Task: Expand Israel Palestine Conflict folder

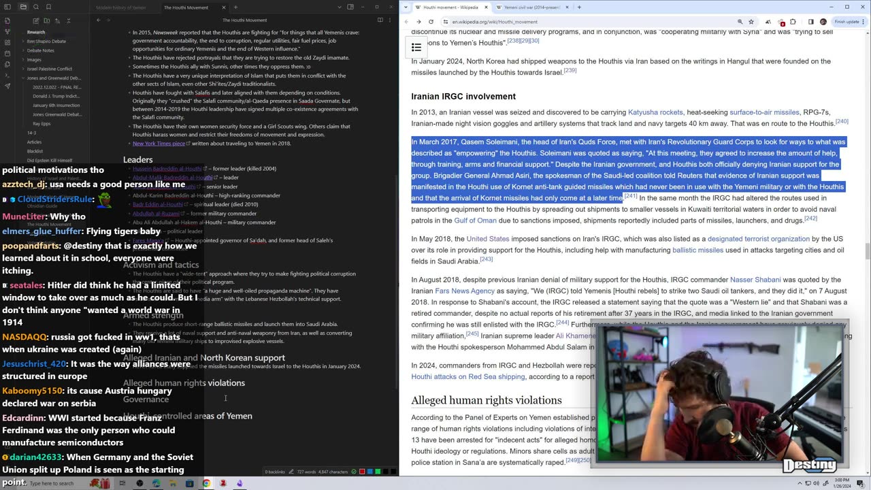Action: (49, 69)
